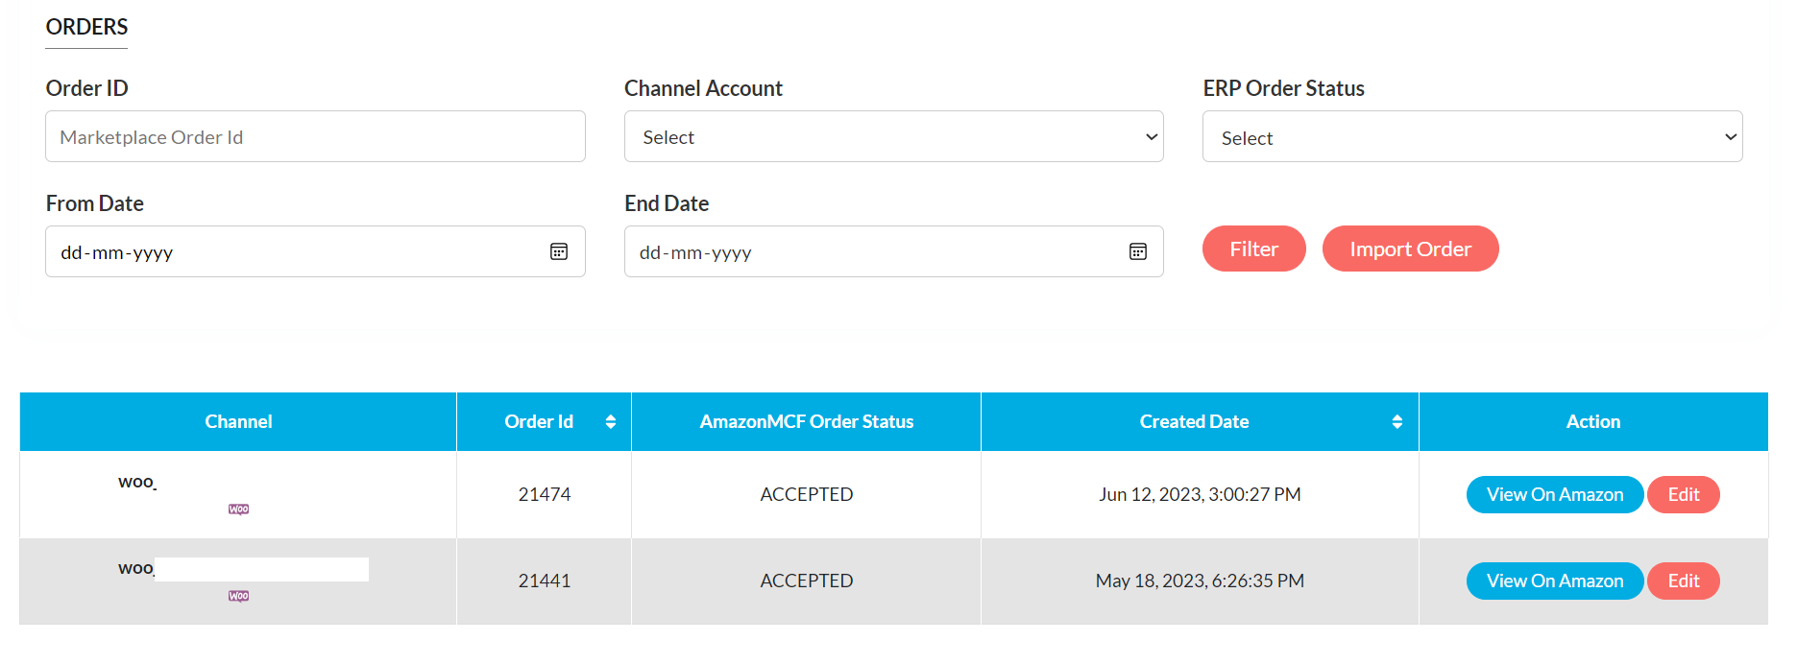Click the WooCommerce logo in order 21441 row

tap(239, 596)
